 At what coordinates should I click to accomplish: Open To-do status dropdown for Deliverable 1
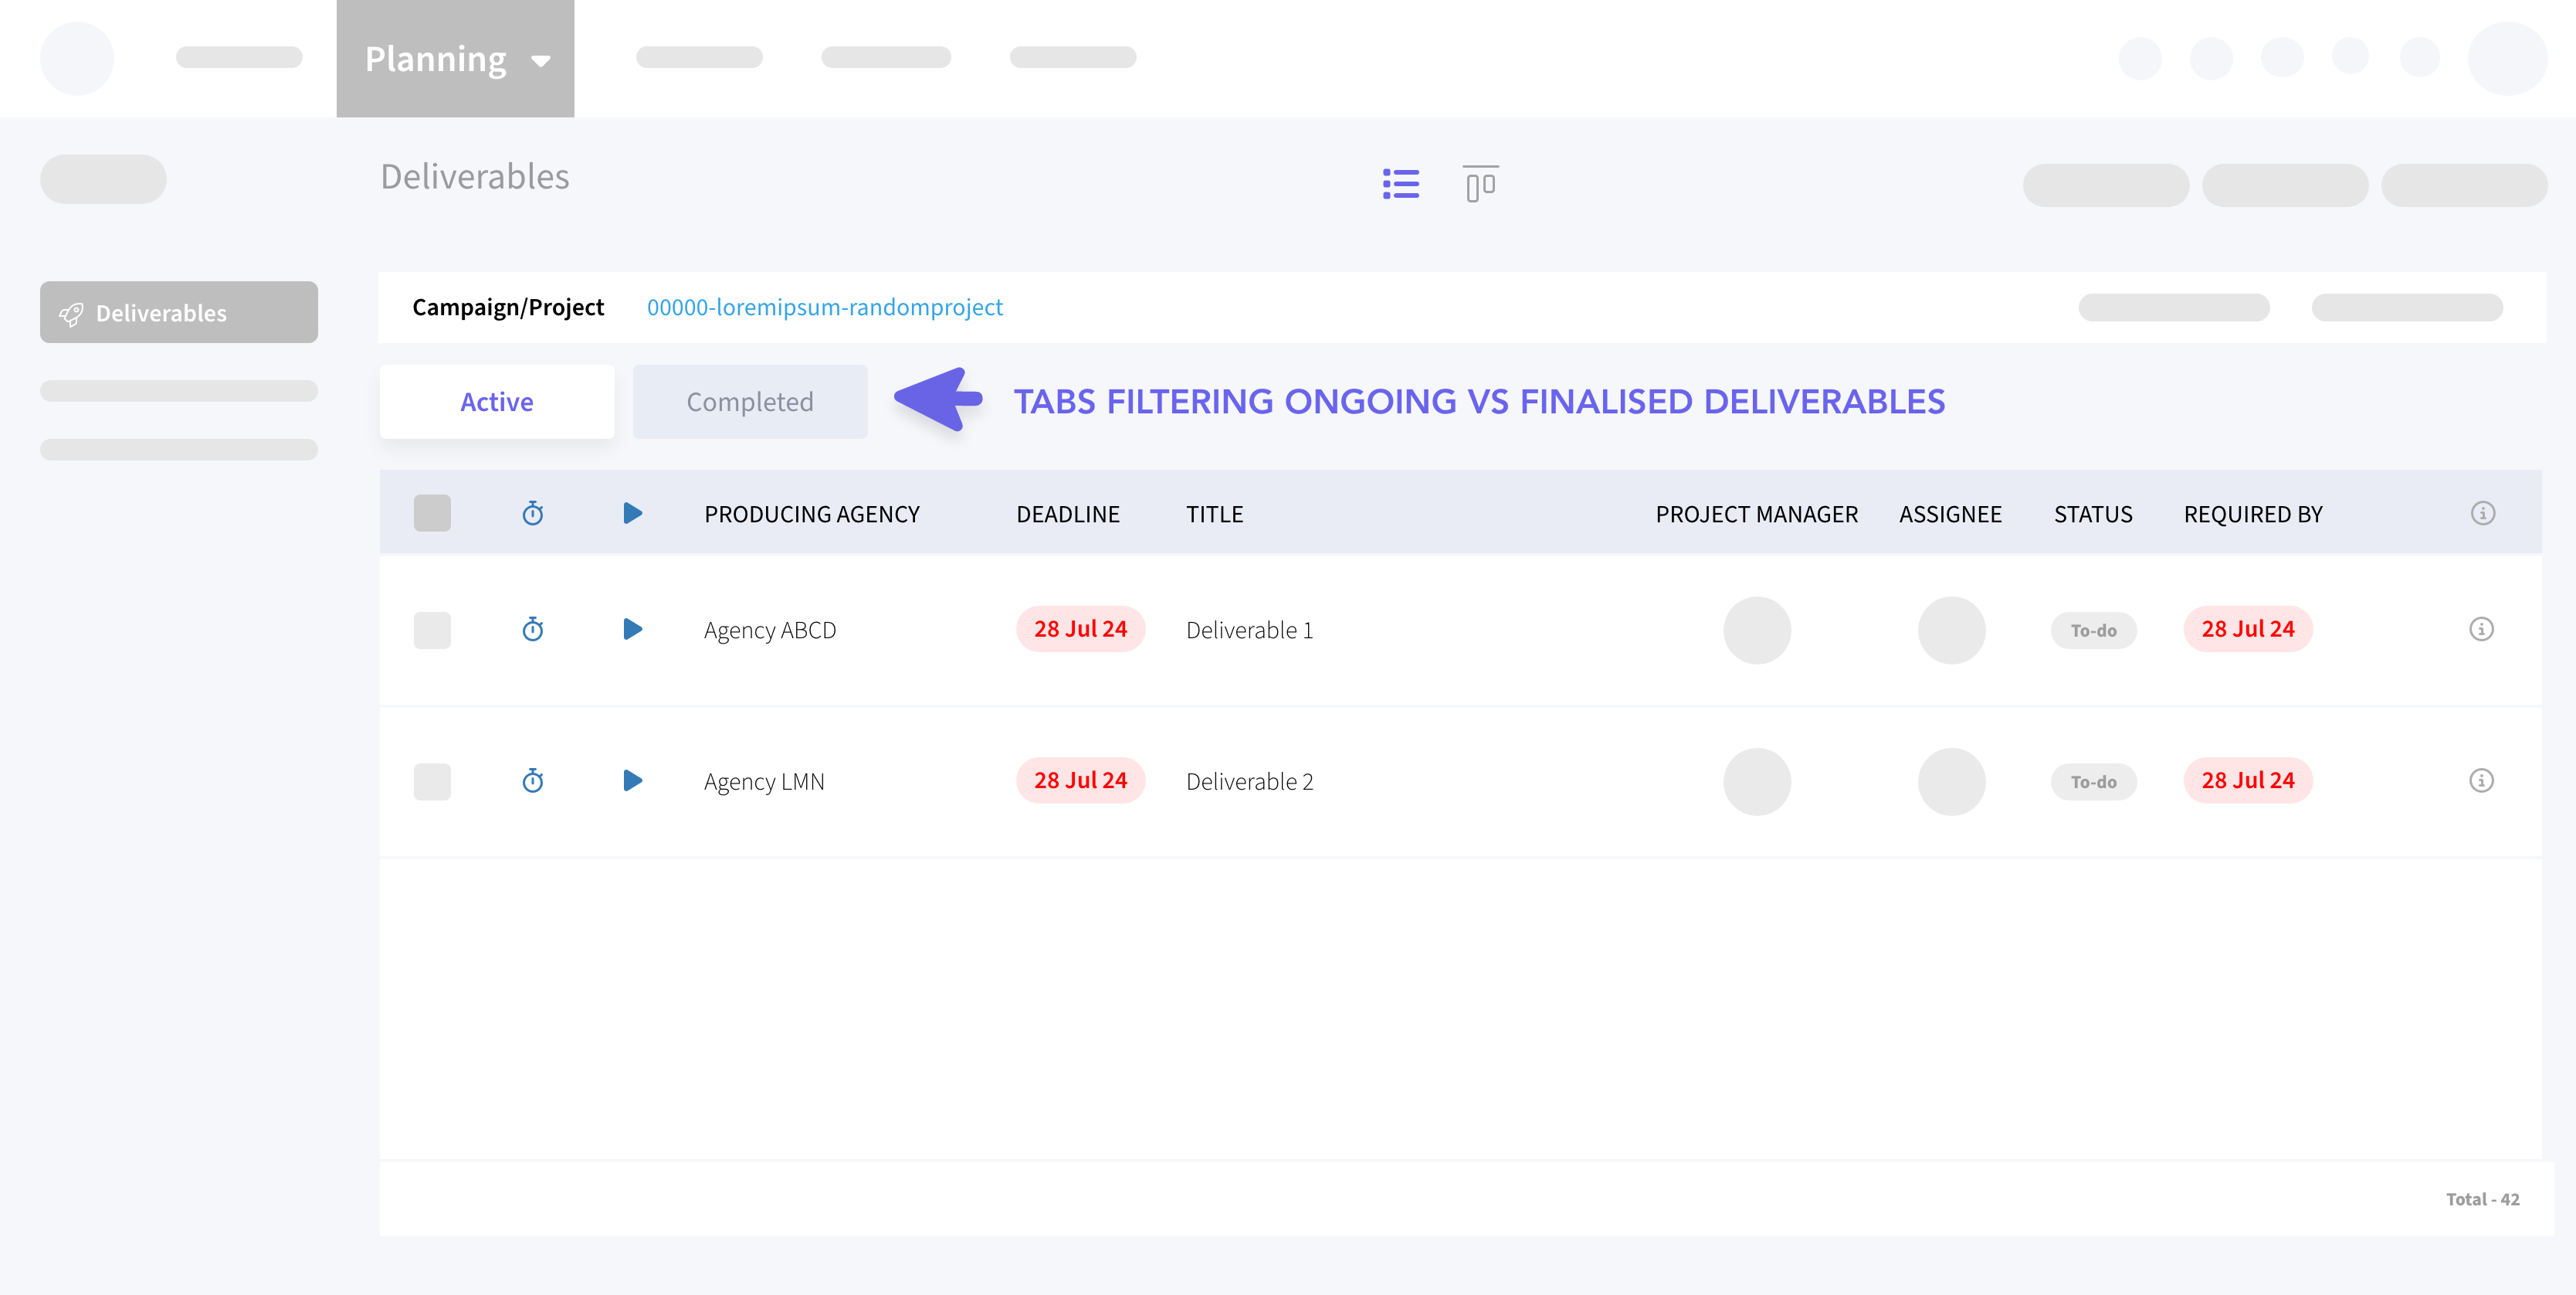tap(2093, 631)
